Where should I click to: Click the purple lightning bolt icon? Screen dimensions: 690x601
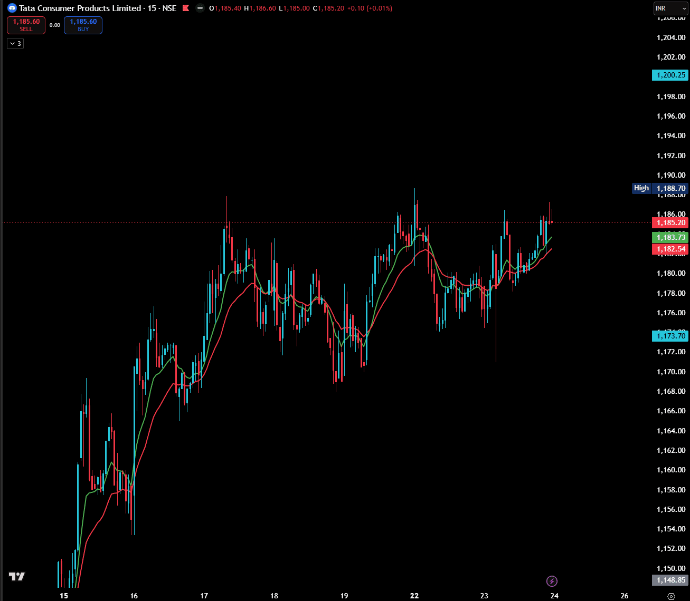coord(552,581)
